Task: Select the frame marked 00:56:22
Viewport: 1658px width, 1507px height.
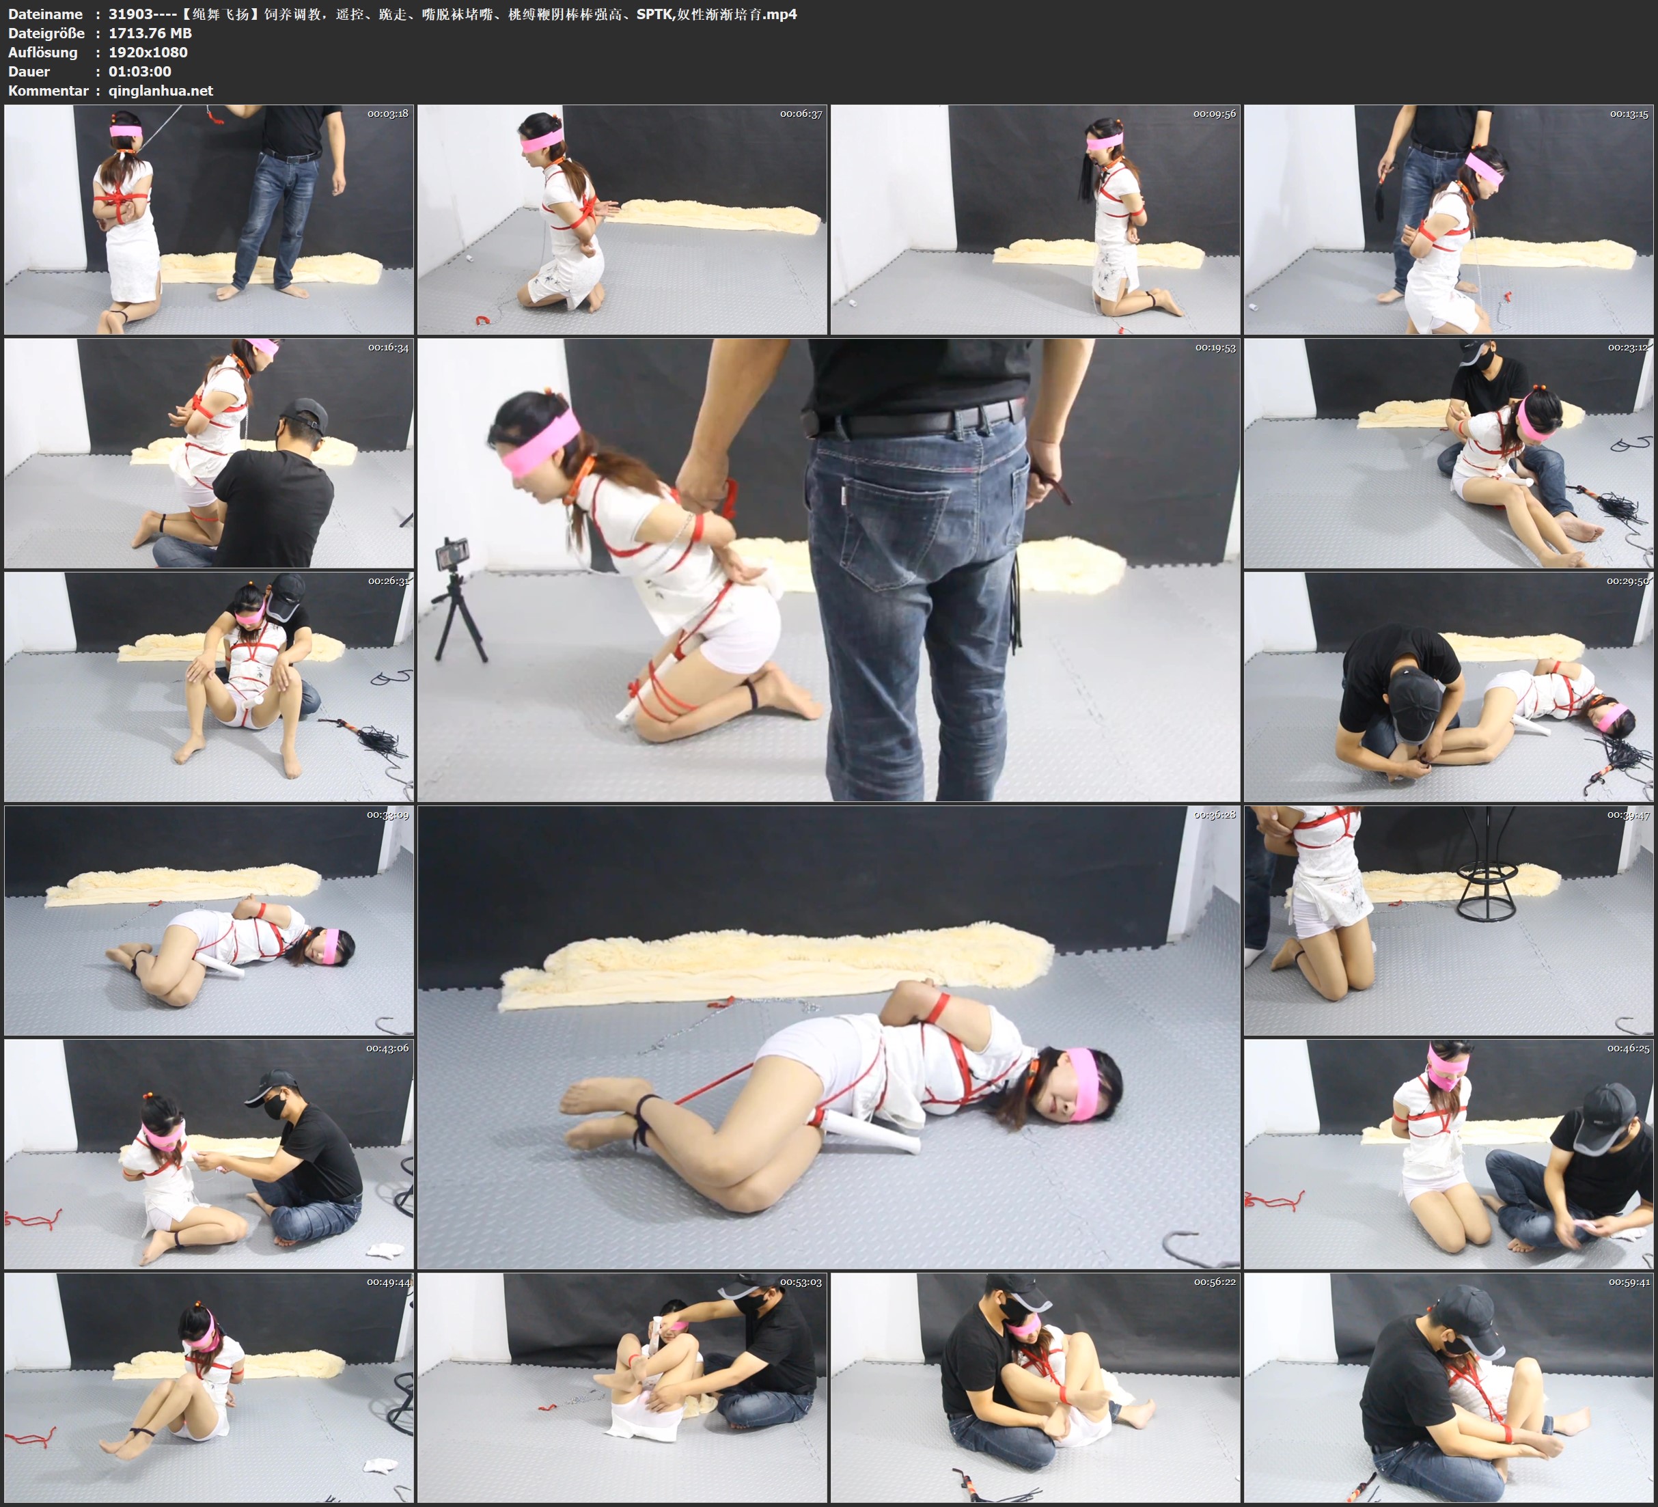Action: 1034,1387
